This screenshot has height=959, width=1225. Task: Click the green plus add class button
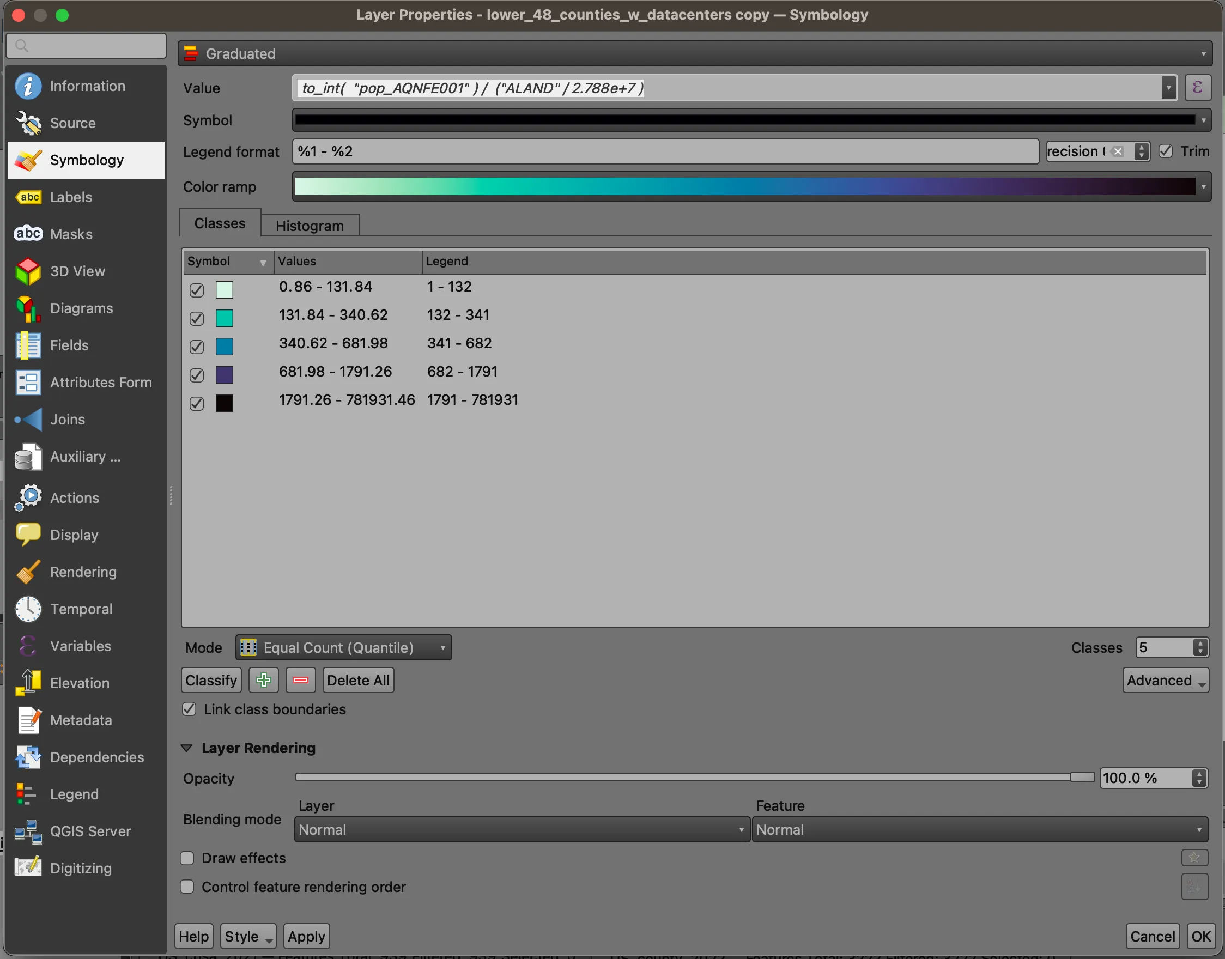click(263, 680)
